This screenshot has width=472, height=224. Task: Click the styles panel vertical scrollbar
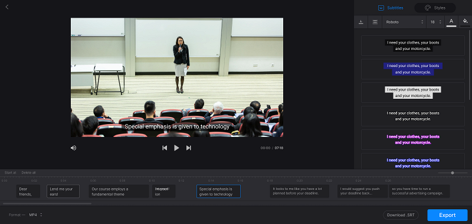coord(470,65)
